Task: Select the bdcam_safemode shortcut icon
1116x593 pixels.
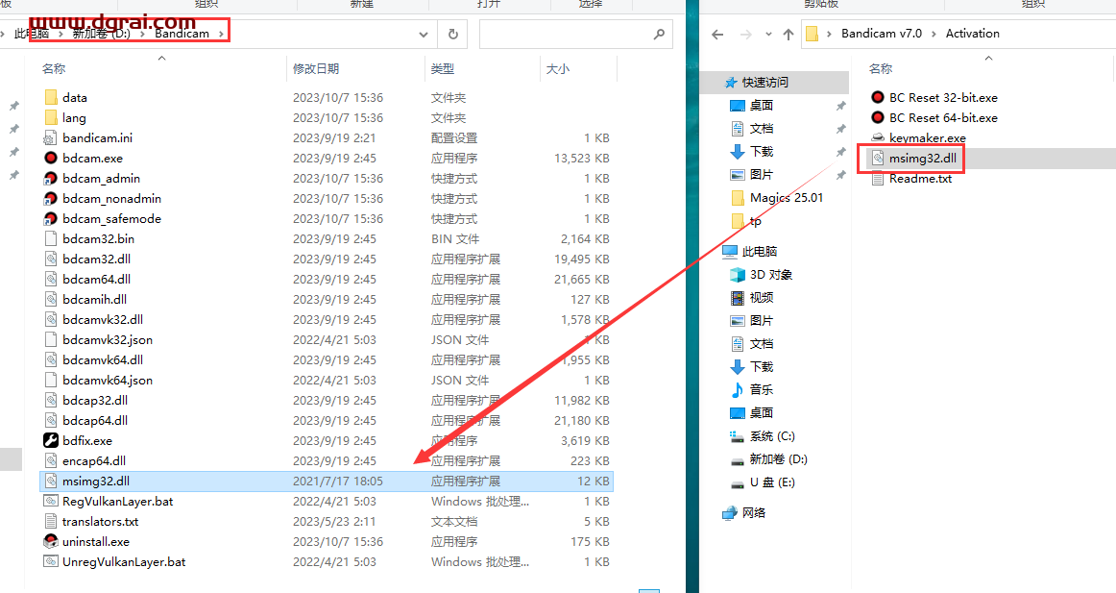Action: click(x=51, y=218)
